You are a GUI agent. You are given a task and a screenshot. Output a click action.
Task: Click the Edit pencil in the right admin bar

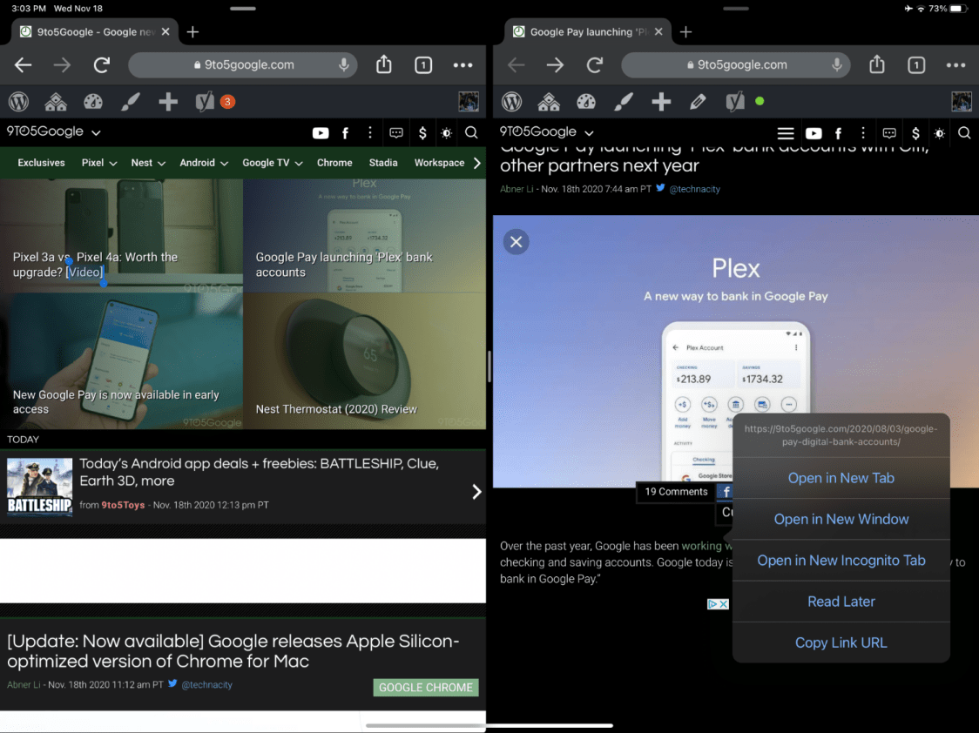(698, 102)
